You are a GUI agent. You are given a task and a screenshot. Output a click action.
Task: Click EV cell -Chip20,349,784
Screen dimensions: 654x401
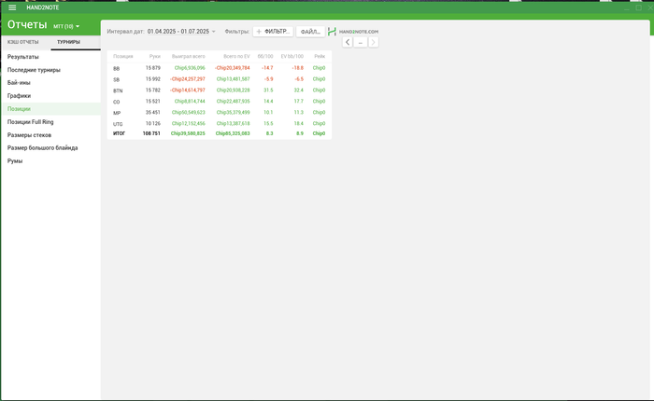pyautogui.click(x=232, y=68)
